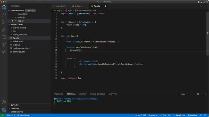The image size is (209, 117).
Task: Expand the .parcel-cache folder
Action: [x=20, y=28]
